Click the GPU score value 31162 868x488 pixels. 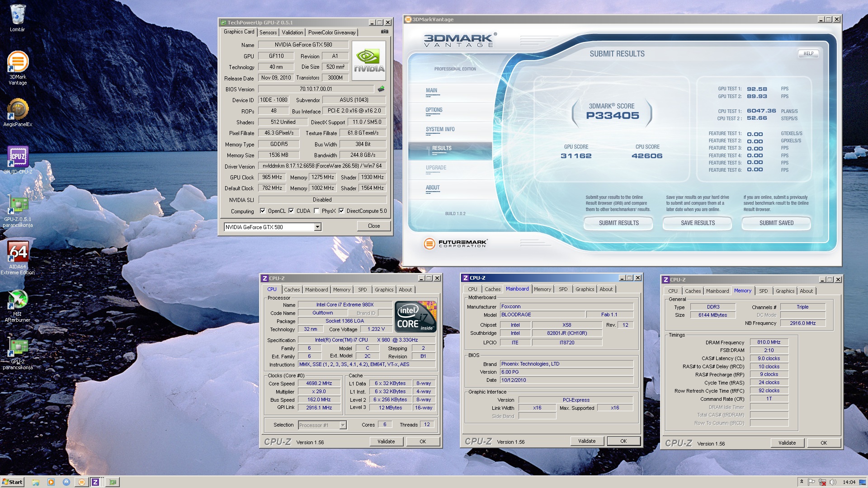click(576, 156)
